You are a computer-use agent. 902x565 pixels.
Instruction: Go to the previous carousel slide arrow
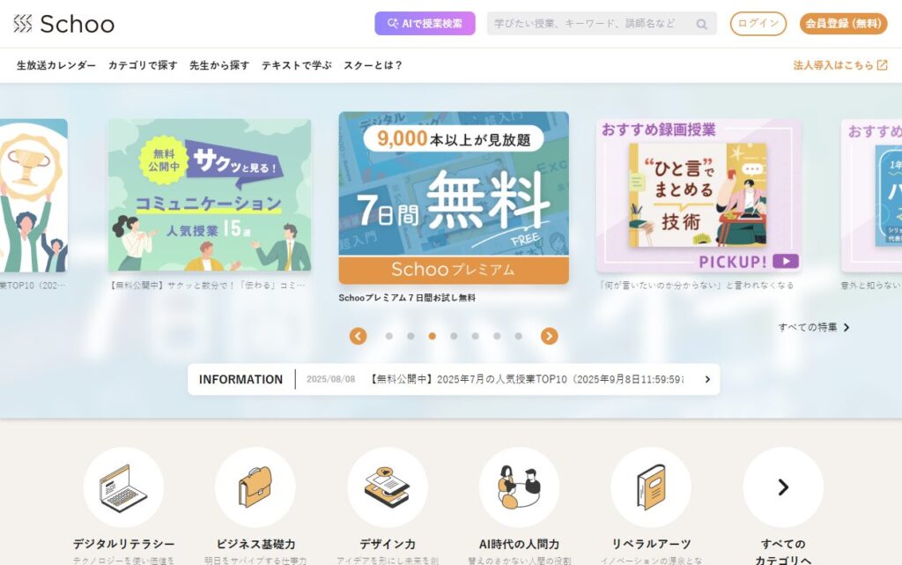[x=358, y=336]
